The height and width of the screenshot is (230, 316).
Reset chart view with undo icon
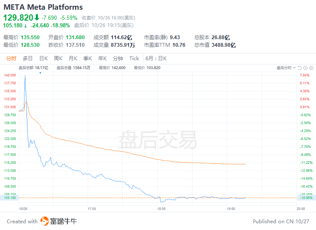(x=300, y=68)
